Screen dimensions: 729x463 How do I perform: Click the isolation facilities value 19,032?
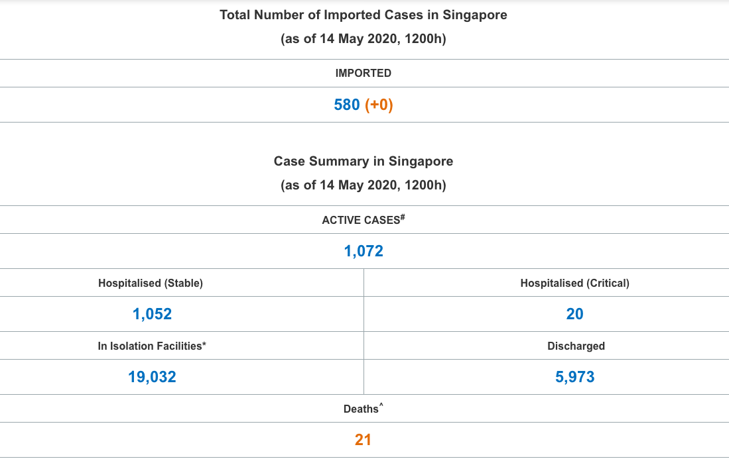152,377
